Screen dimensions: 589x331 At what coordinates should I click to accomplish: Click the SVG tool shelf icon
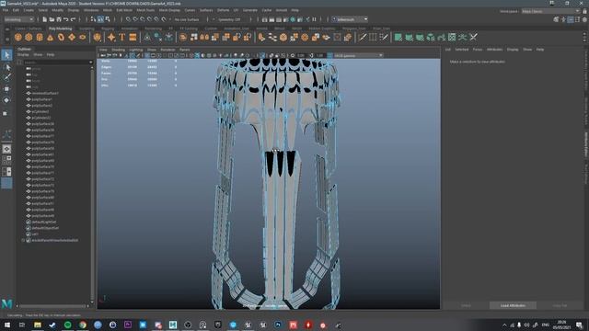133,37
